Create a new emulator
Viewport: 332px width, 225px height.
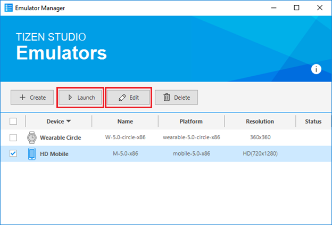click(32, 98)
